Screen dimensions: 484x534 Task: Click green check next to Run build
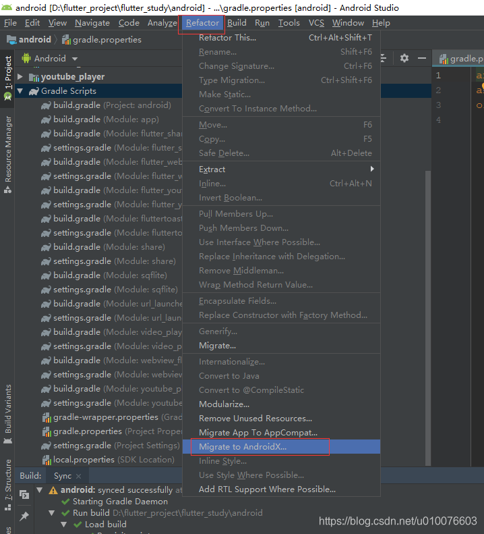tap(65, 513)
